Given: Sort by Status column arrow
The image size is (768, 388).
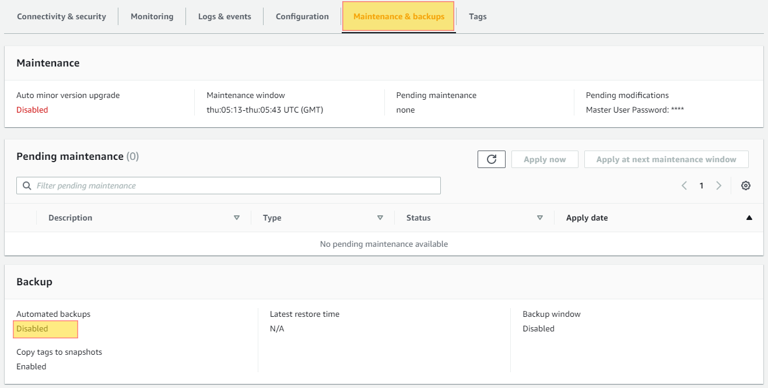Looking at the screenshot, I should tap(540, 218).
